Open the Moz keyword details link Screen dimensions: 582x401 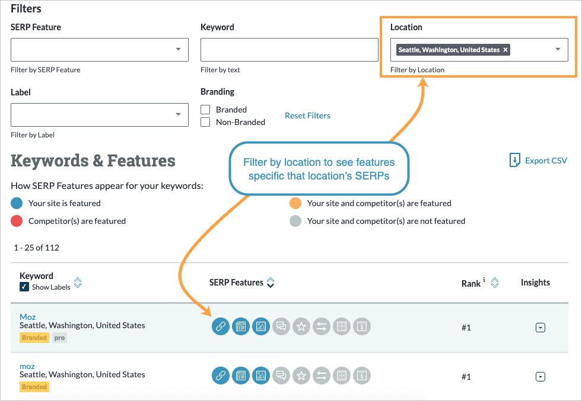pos(27,316)
